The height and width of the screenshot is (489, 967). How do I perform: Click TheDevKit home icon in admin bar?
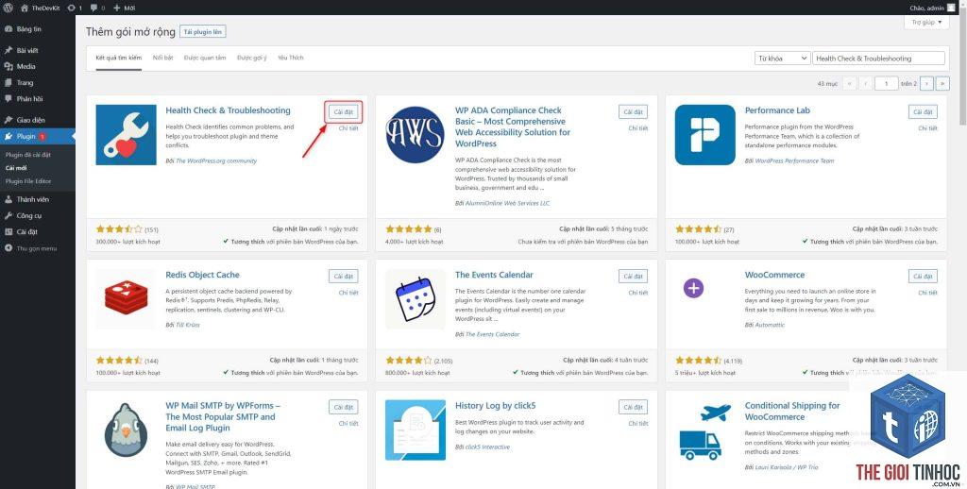pyautogui.click(x=25, y=8)
